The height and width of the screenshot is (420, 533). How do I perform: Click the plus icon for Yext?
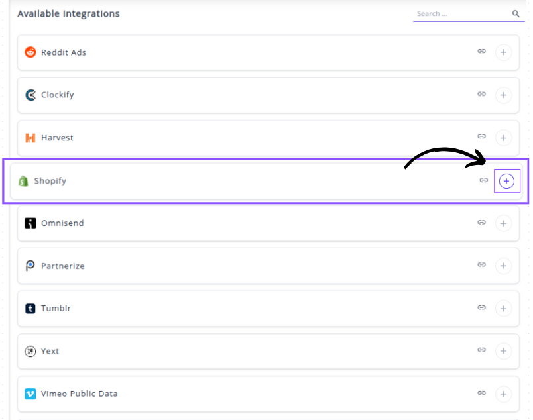click(x=503, y=351)
